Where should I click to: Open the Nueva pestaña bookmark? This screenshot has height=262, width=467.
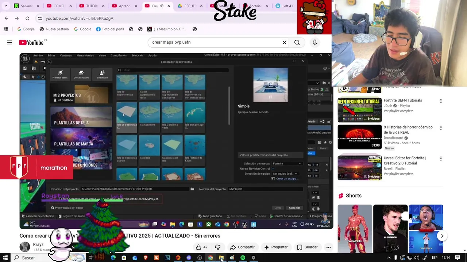pyautogui.click(x=54, y=29)
